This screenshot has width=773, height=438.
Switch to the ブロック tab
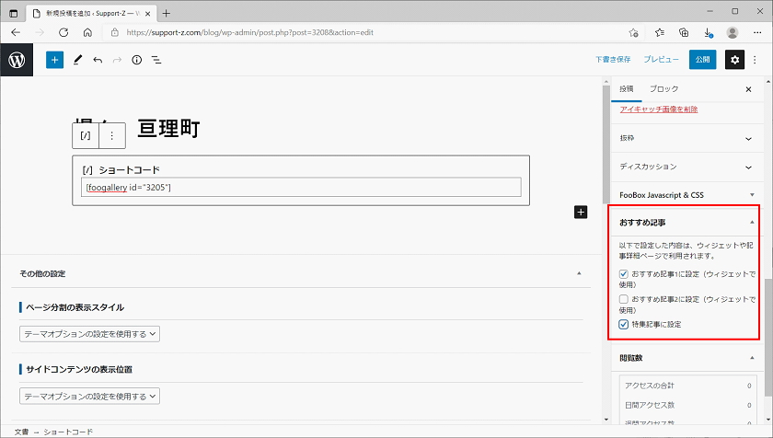[x=663, y=88]
